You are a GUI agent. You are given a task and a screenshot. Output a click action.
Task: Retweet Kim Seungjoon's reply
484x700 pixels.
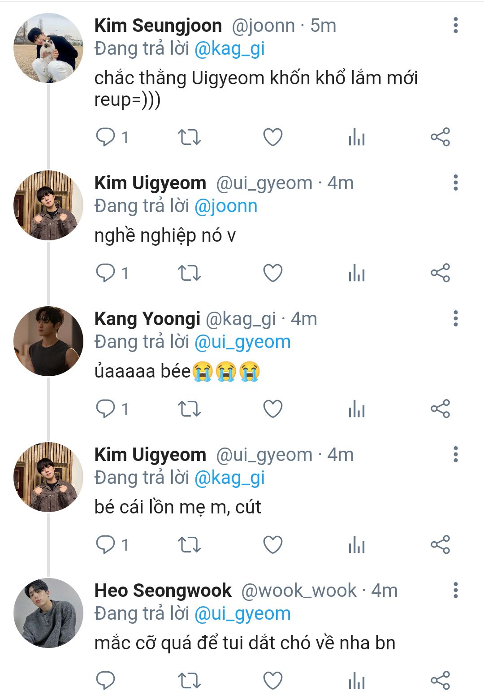tap(189, 137)
